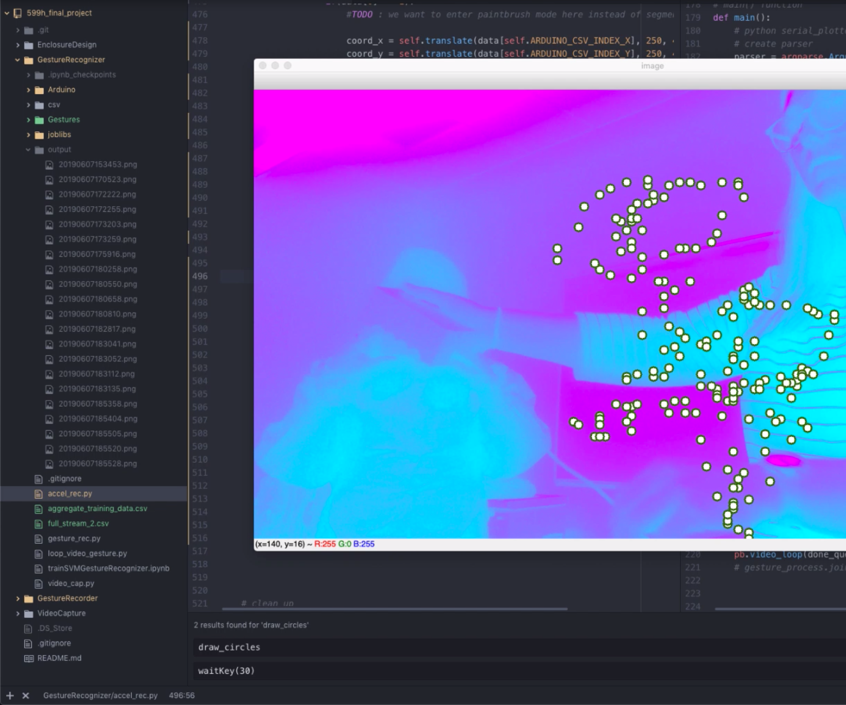The width and height of the screenshot is (846, 705).
Task: Click the right editor pane horizontal scrollbar
Action: click(x=780, y=609)
